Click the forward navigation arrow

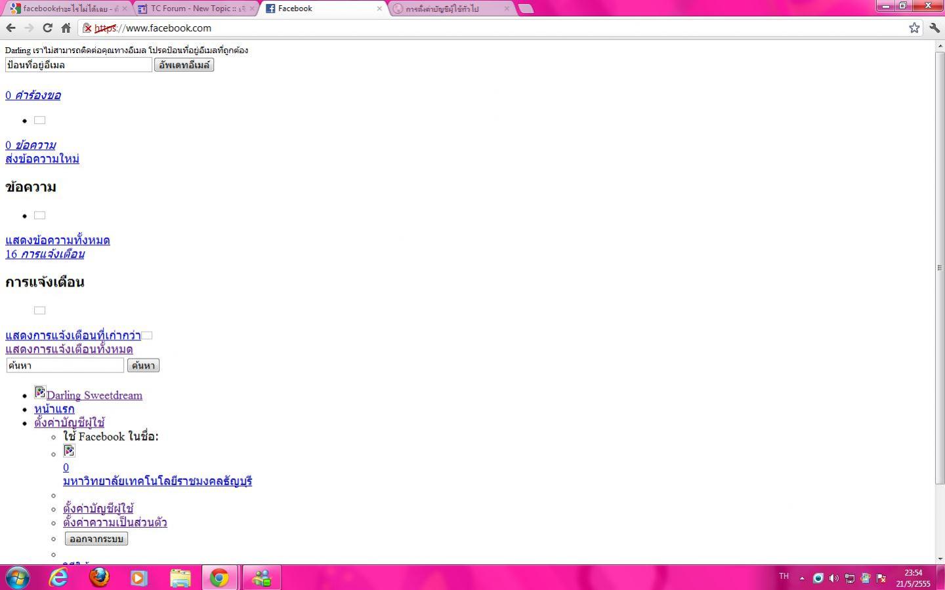point(29,28)
